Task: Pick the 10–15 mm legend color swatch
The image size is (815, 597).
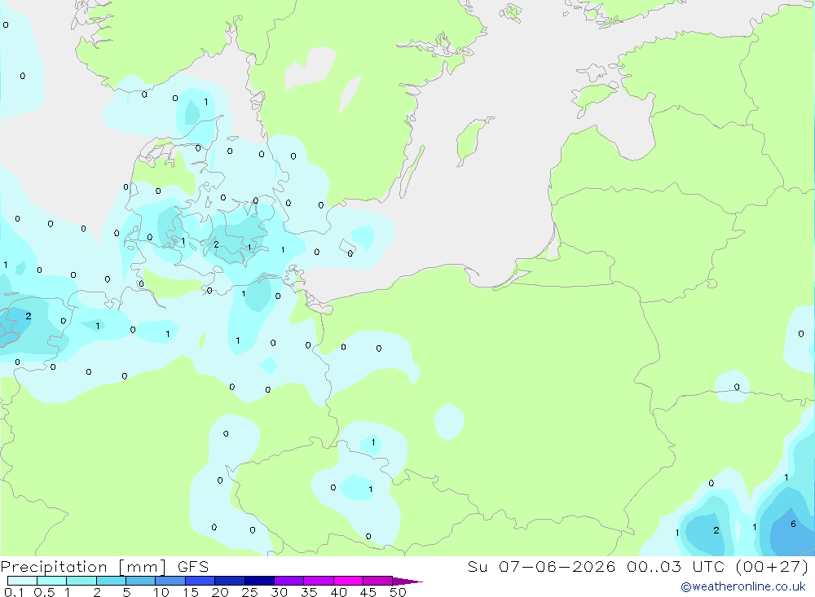Action: coord(170,581)
